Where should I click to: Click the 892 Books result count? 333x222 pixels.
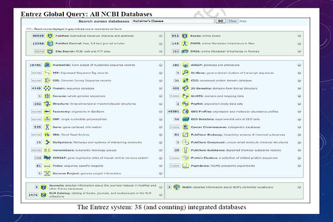tap(175, 36)
